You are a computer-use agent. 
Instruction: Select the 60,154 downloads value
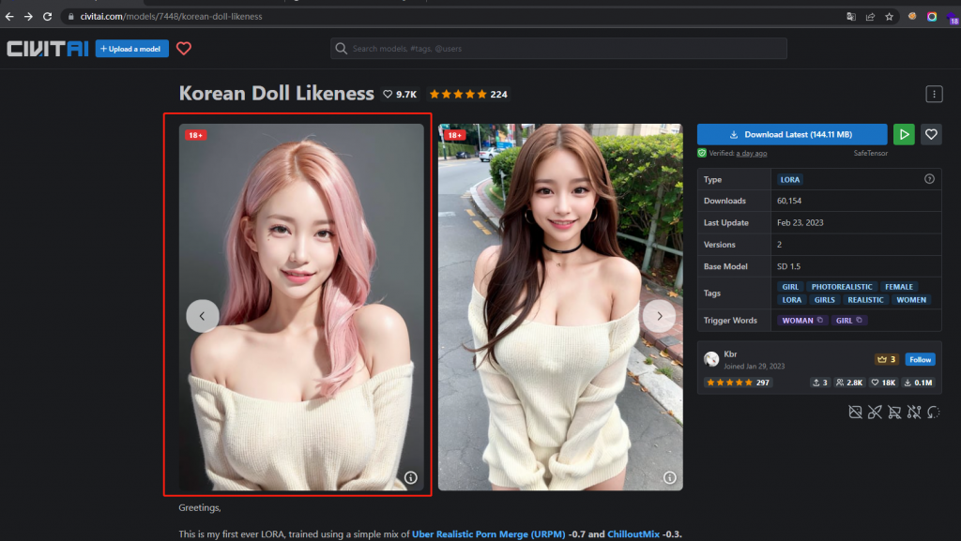click(788, 201)
